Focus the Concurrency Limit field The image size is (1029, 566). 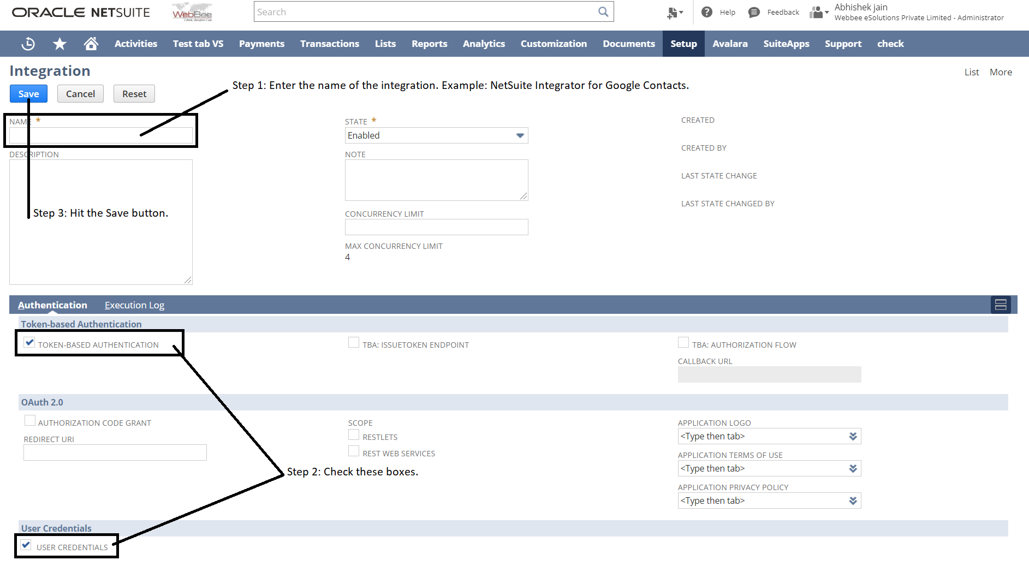click(436, 227)
